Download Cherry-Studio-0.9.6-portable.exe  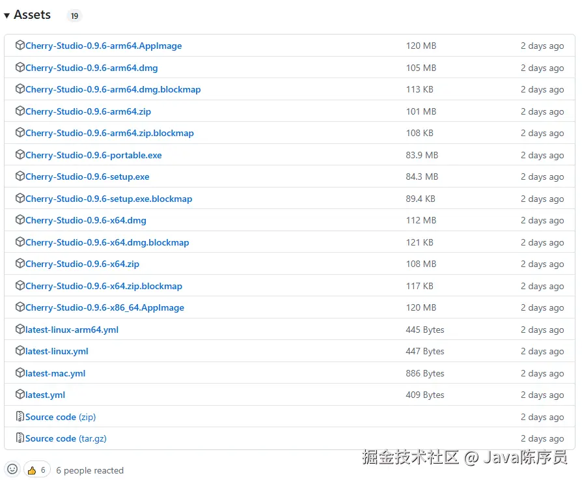click(94, 155)
